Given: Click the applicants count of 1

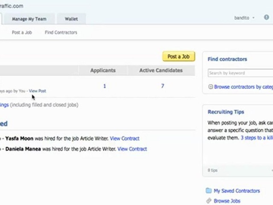Looking at the screenshot, I should (x=104, y=86).
